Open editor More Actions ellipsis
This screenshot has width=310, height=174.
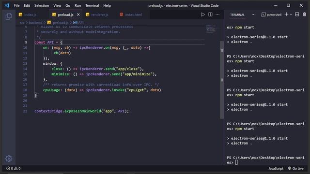[x=217, y=14]
